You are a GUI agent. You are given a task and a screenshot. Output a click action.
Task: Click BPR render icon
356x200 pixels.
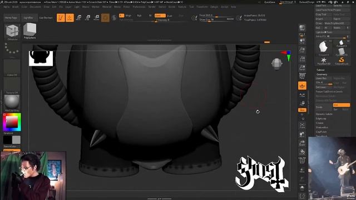[302, 28]
